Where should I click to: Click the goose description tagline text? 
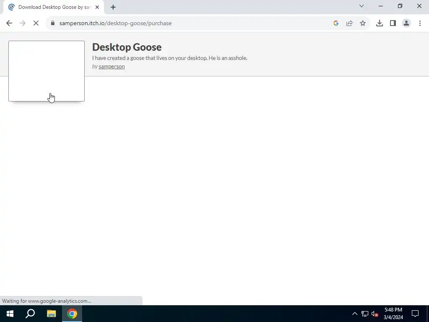(170, 58)
